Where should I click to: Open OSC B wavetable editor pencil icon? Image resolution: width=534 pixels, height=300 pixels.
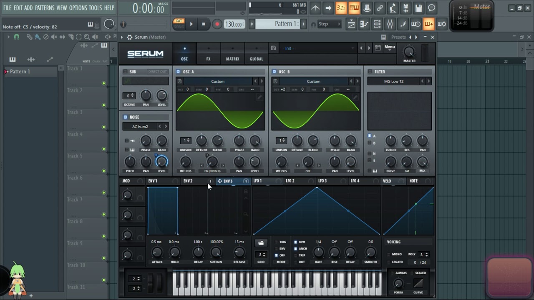(355, 97)
